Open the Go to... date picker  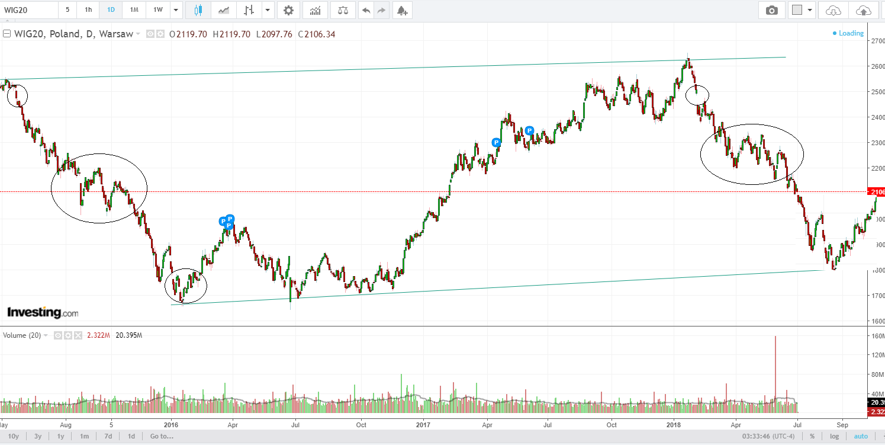pyautogui.click(x=162, y=436)
